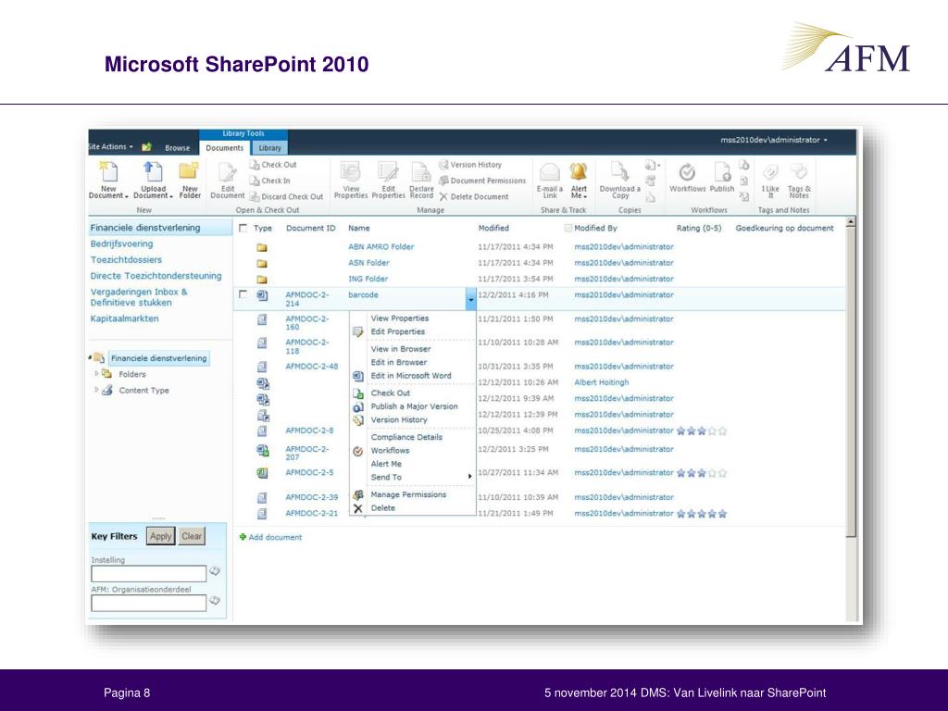Expand the Folders tree node

(96, 374)
